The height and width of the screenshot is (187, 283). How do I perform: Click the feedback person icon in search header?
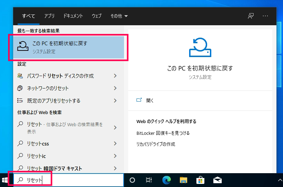point(251,16)
